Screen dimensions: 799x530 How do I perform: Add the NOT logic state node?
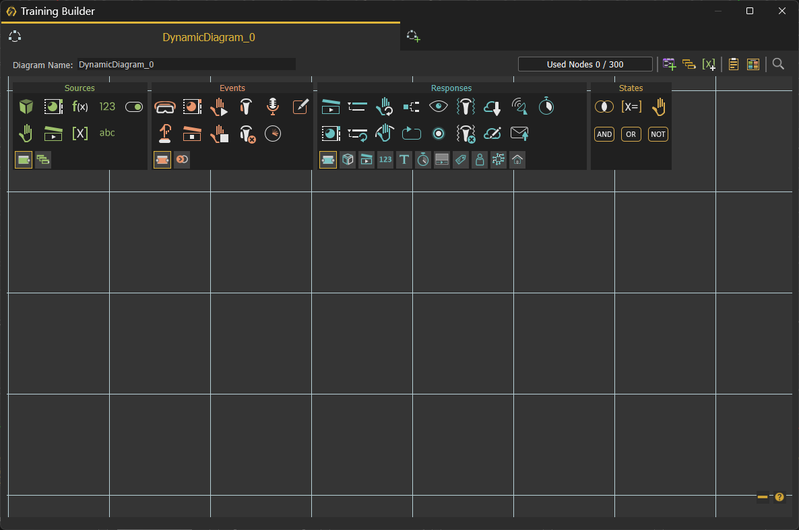[x=658, y=134]
